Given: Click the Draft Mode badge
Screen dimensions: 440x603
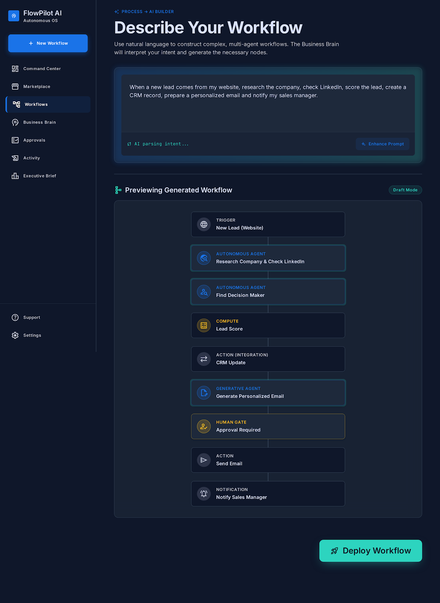Looking at the screenshot, I should click(405, 190).
